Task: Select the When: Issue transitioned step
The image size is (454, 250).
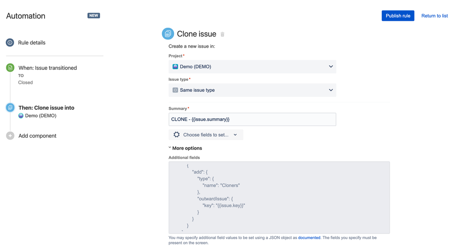Action: pos(47,68)
